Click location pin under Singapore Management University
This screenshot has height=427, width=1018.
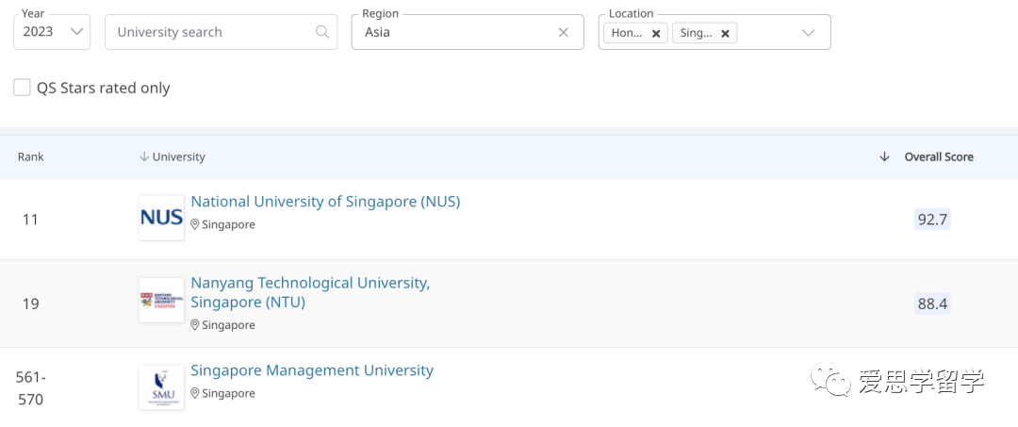coord(195,393)
